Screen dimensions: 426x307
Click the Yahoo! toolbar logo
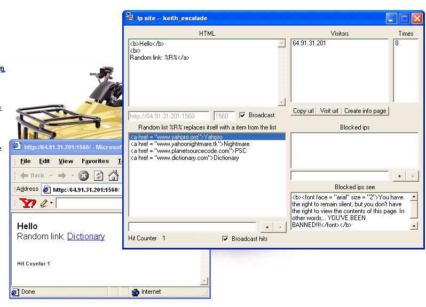coord(27,203)
